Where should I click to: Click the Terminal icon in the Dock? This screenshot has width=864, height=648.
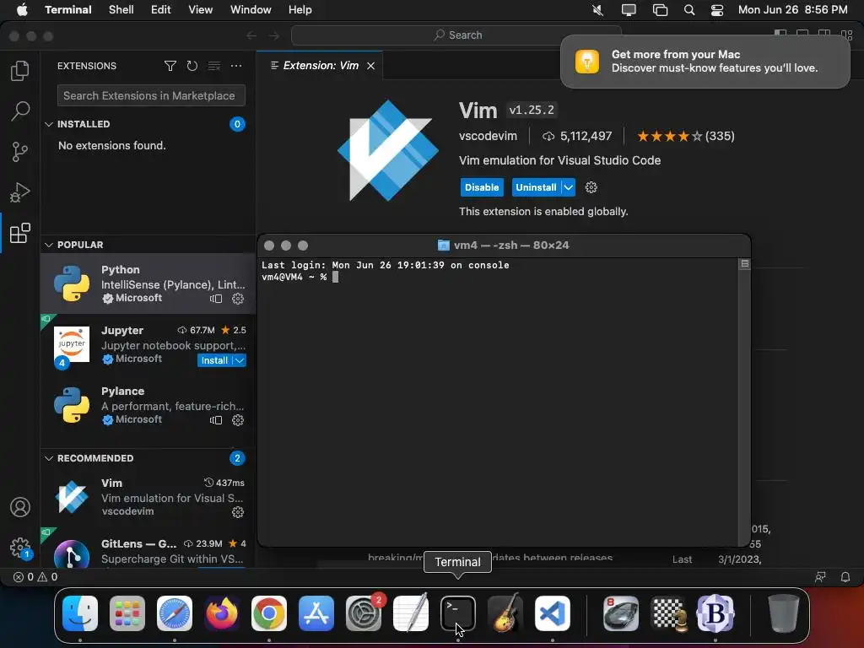coord(458,613)
